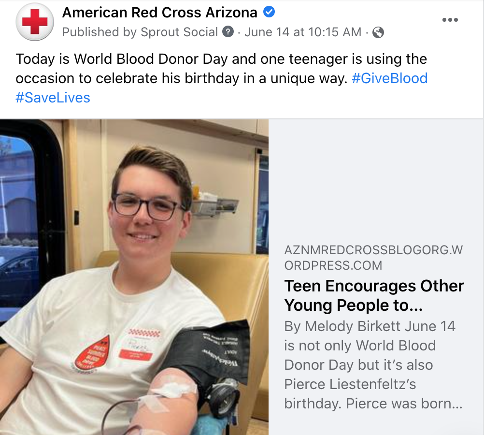Open the Teen Encourages Other Young People headline
This screenshot has width=484, height=435.
pos(374,295)
